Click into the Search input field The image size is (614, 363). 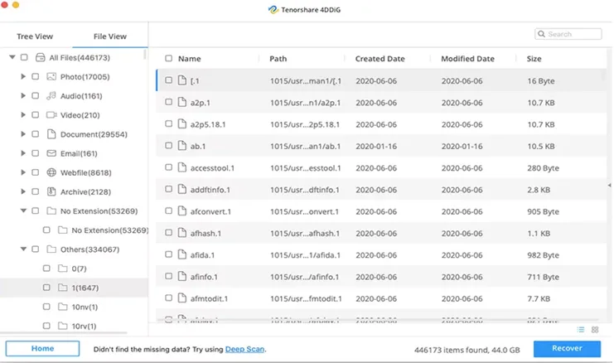click(568, 34)
